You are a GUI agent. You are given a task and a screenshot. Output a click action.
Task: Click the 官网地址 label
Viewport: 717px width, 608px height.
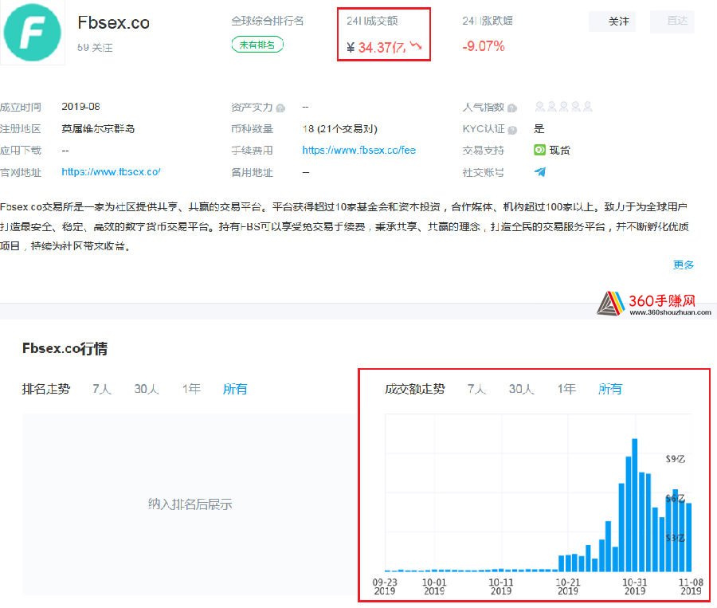point(21,172)
